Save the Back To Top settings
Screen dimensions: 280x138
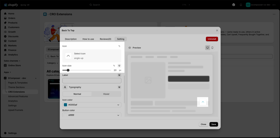[x=214, y=124]
